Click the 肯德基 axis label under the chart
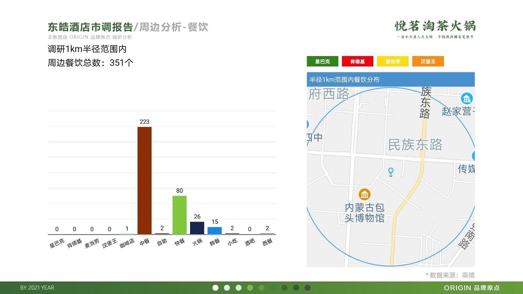The width and height of the screenshot is (523, 294). point(74,243)
